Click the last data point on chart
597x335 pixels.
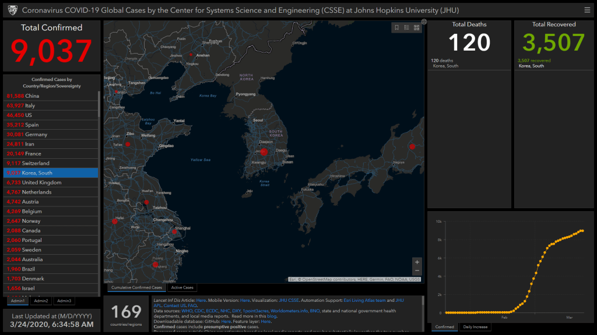point(582,231)
